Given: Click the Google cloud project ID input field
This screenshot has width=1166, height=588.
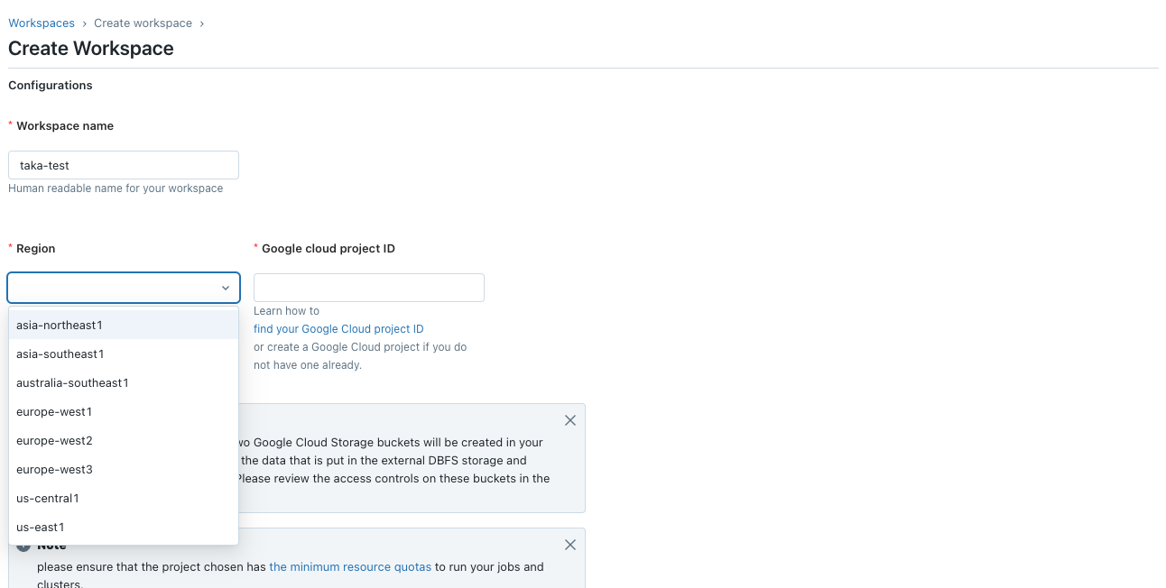Looking at the screenshot, I should point(368,287).
